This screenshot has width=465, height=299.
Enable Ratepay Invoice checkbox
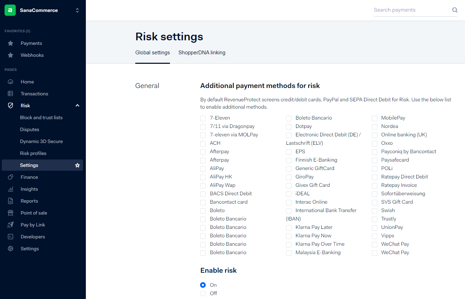point(375,185)
